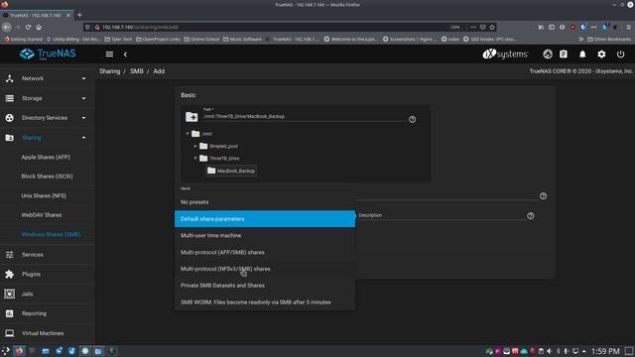Open Block Shares (iSCSI) page
635x357 pixels.
coord(48,177)
